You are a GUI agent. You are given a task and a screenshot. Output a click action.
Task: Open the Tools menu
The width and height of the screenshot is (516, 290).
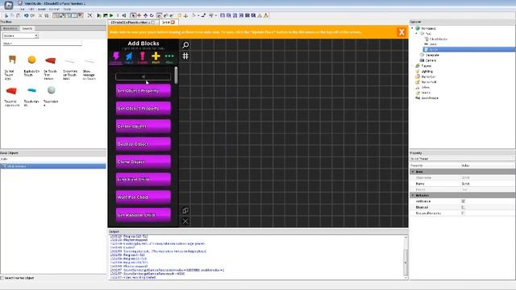(x=67, y=9)
